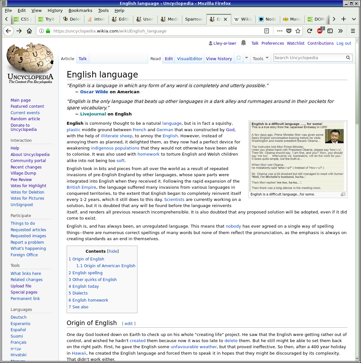This screenshot has width=361, height=363.
Task: Click the search magnifier in Uncyclopedia search
Action: click(x=348, y=58)
